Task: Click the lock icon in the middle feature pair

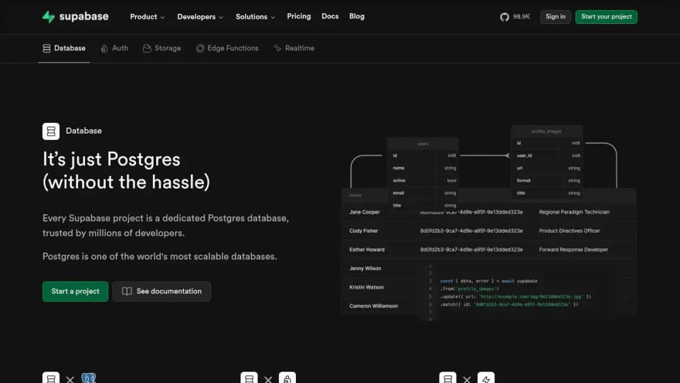Action: pyautogui.click(x=287, y=378)
